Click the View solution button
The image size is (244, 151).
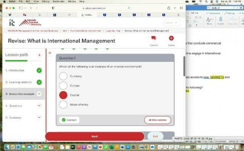tap(158, 120)
